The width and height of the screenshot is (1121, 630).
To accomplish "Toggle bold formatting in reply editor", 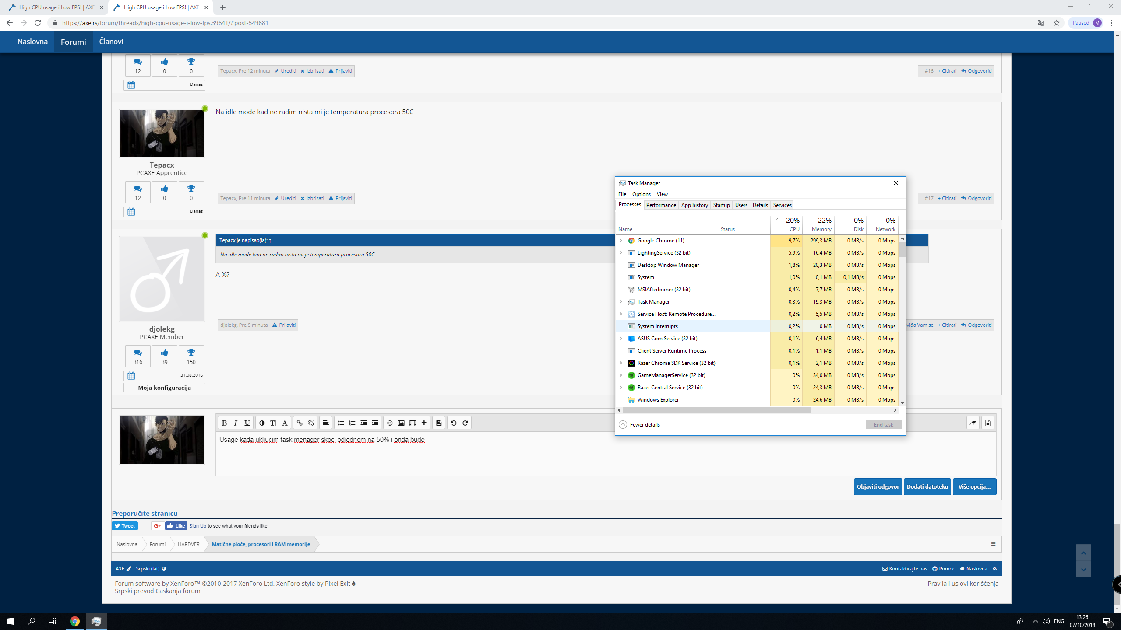I will [224, 423].
